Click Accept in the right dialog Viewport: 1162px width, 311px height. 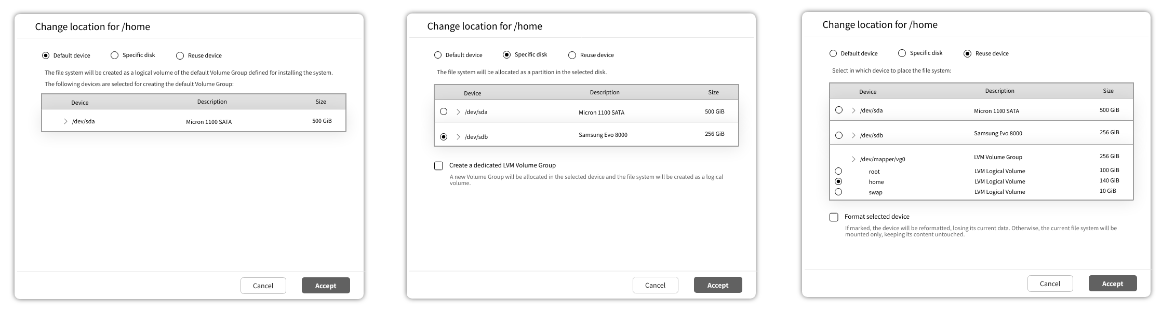coord(1113,284)
